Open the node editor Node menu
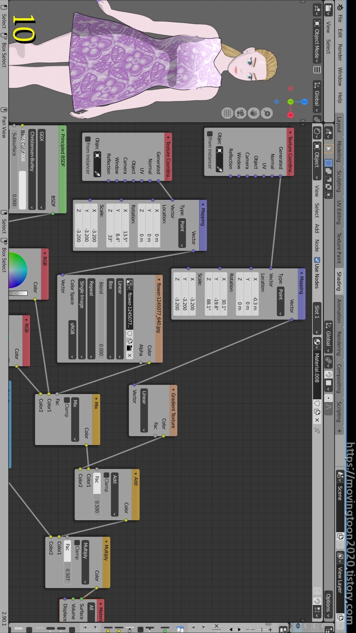 tap(317, 245)
